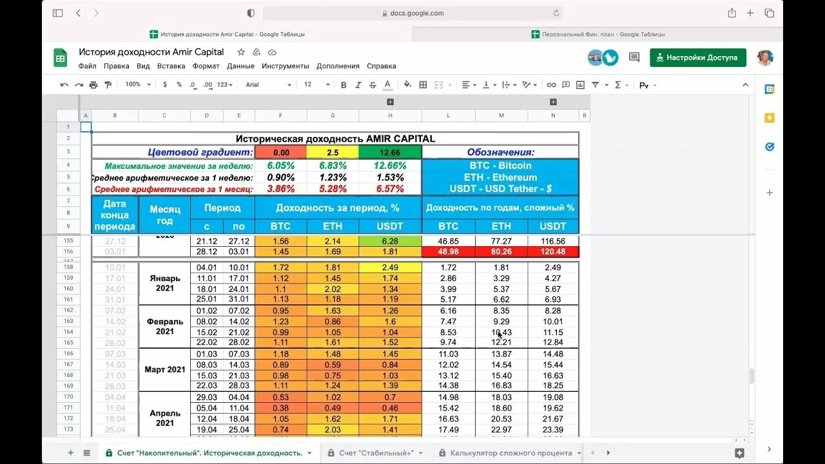Viewport: 825px width, 464px height.
Task: Open user account avatar
Action: pyautogui.click(x=765, y=57)
